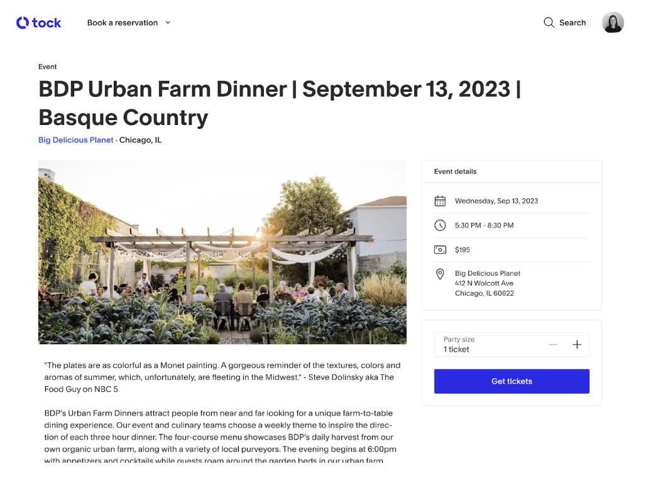
Task: Click the event title heading
Action: (x=280, y=103)
